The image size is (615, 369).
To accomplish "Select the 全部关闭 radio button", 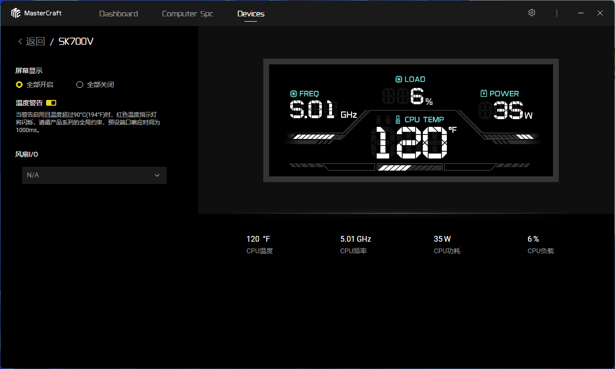I will click(x=80, y=85).
